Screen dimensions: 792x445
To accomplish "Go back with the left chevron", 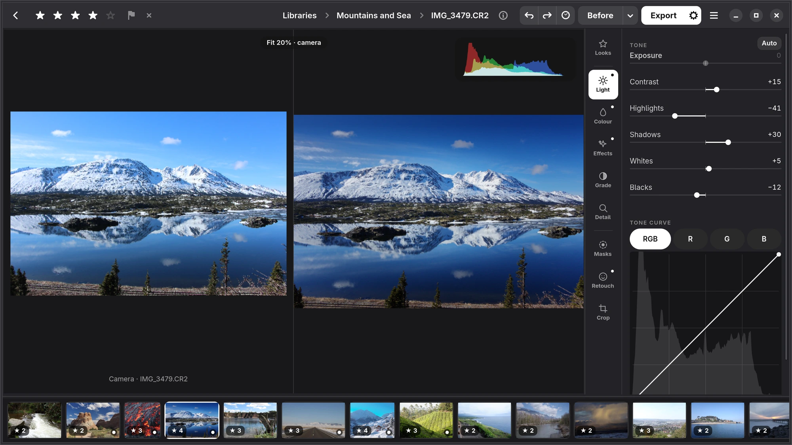I will coord(15,15).
